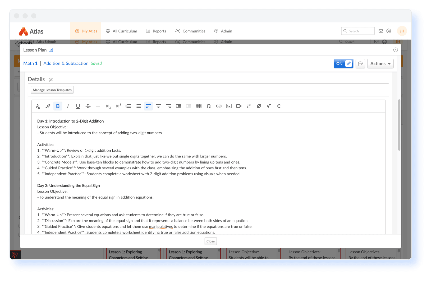Apply italic formatting to text
Image resolution: width=436 pixels, height=284 pixels.
(x=68, y=106)
